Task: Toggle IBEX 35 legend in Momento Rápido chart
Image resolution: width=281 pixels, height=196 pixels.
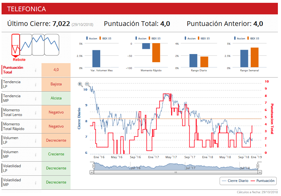Action: coord(155,38)
